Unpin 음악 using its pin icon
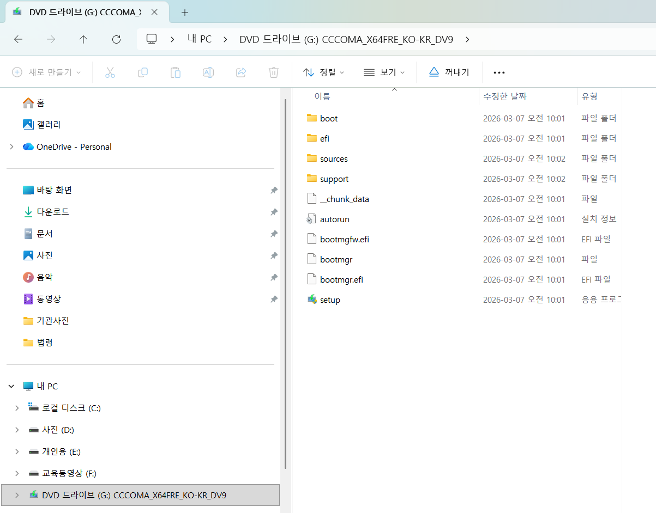Image resolution: width=656 pixels, height=513 pixels. point(274,277)
